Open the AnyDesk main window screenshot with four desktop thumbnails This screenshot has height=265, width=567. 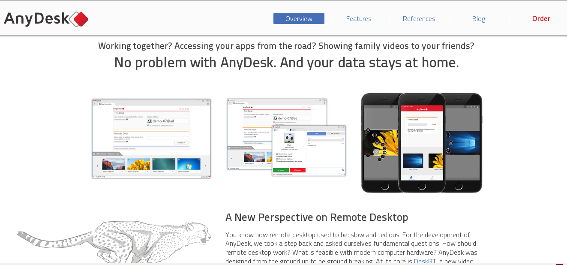pyautogui.click(x=151, y=139)
